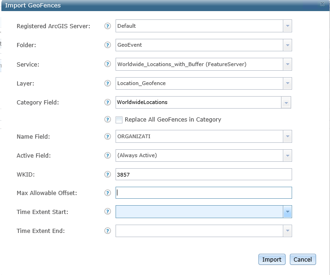Expand the Registered ArcGIS Server dropdown
The width and height of the screenshot is (330, 275).
coord(287,26)
